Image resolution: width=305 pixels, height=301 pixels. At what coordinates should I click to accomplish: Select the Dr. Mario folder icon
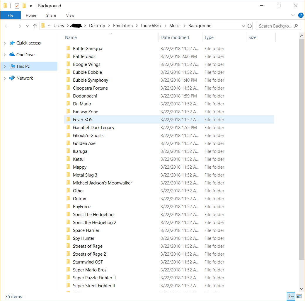pyautogui.click(x=68, y=104)
